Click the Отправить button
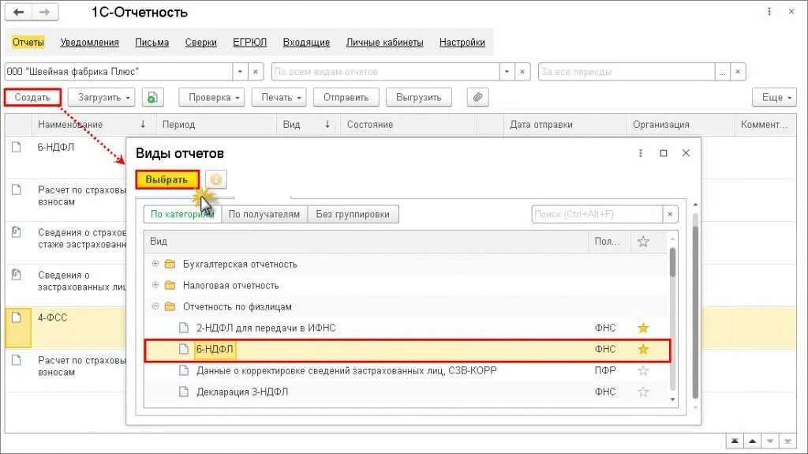Image resolution: width=808 pixels, height=454 pixels. [346, 97]
